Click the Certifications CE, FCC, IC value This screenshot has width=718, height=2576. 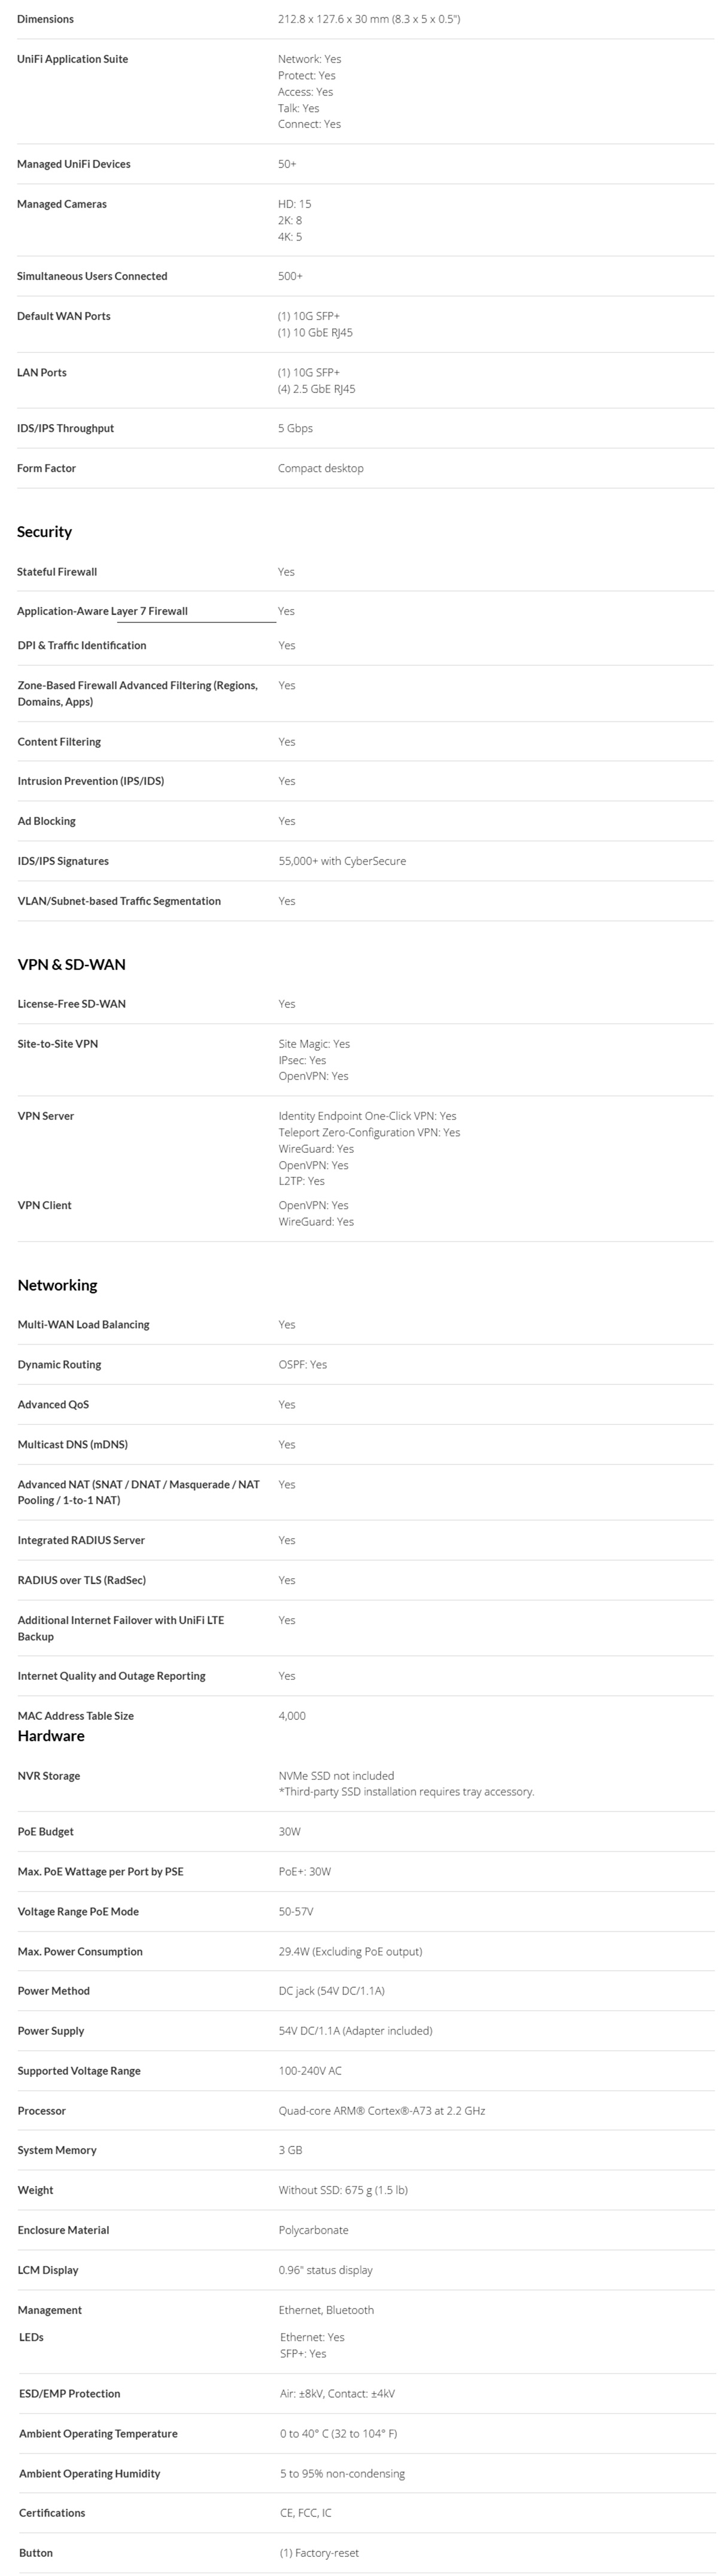point(306,2513)
